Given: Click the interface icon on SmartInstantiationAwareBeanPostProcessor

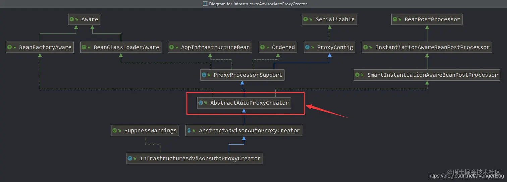Looking at the screenshot, I should click(357, 75).
